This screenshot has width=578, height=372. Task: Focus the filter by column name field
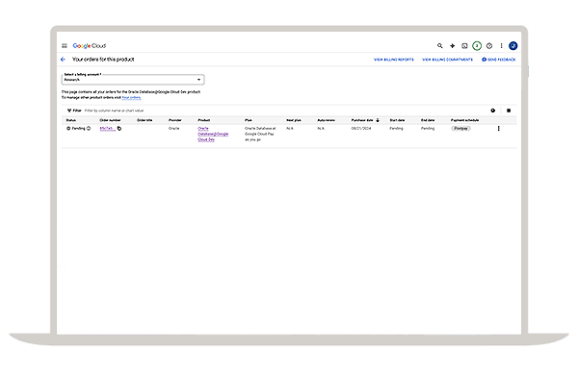pos(114,111)
